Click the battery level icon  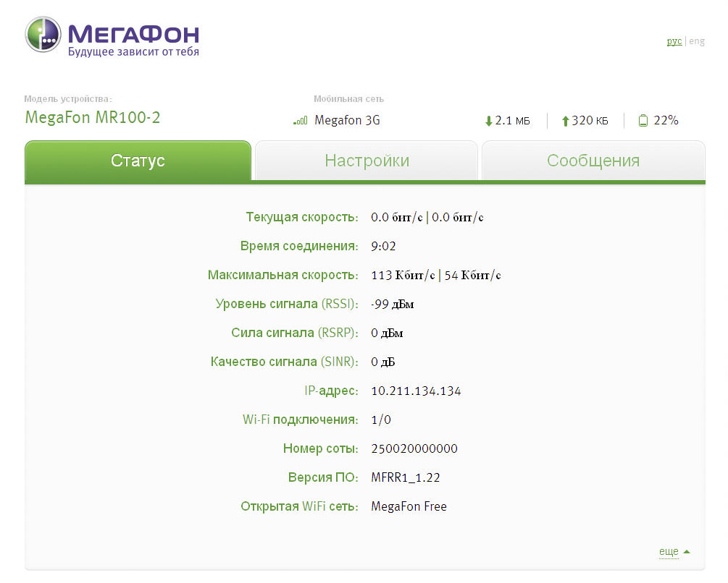pyautogui.click(x=643, y=121)
